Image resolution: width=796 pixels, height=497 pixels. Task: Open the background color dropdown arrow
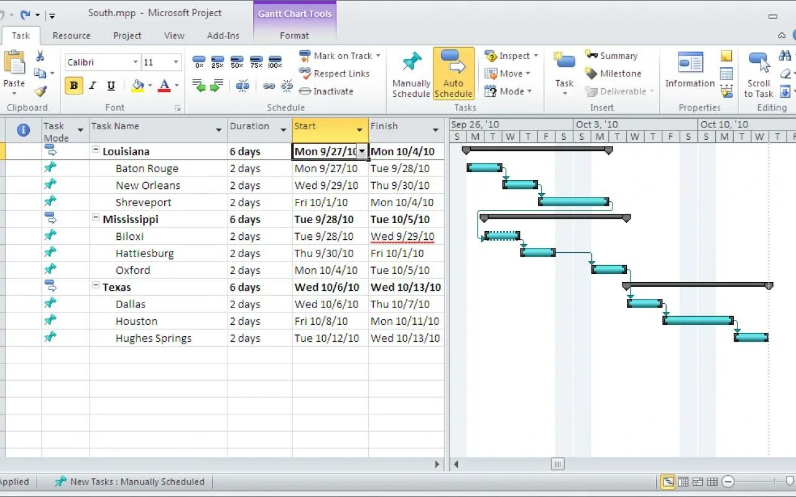pos(150,86)
